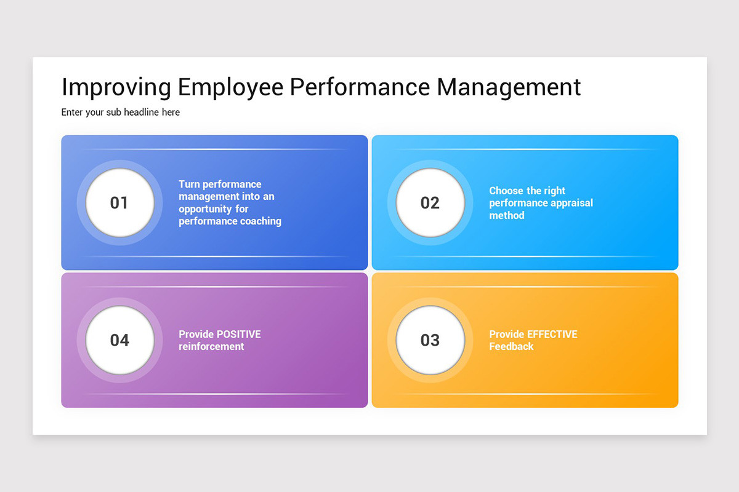
Task: Select the Provide POSITIVE reinforcement label
Action: 219,340
